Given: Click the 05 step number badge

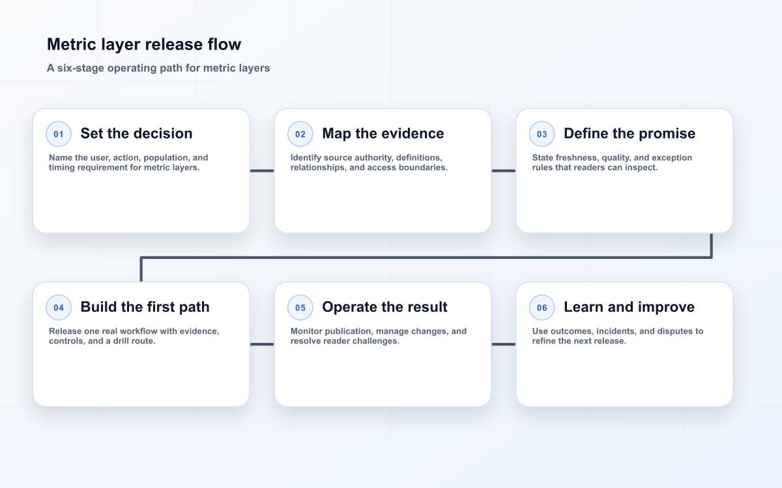Looking at the screenshot, I should (300, 308).
